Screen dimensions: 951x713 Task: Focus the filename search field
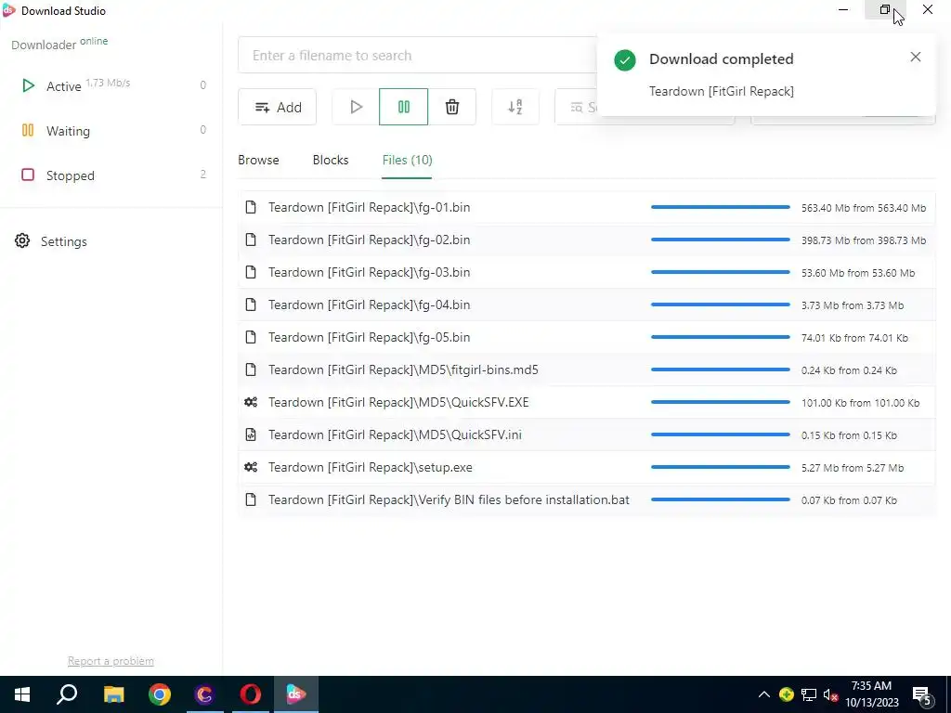419,55
